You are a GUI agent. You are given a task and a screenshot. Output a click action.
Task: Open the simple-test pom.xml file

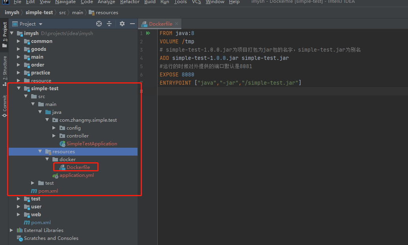tap(48, 191)
